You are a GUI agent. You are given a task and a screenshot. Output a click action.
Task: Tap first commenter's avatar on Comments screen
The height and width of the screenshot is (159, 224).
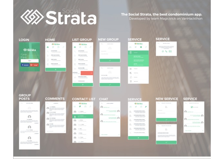coord(48,108)
